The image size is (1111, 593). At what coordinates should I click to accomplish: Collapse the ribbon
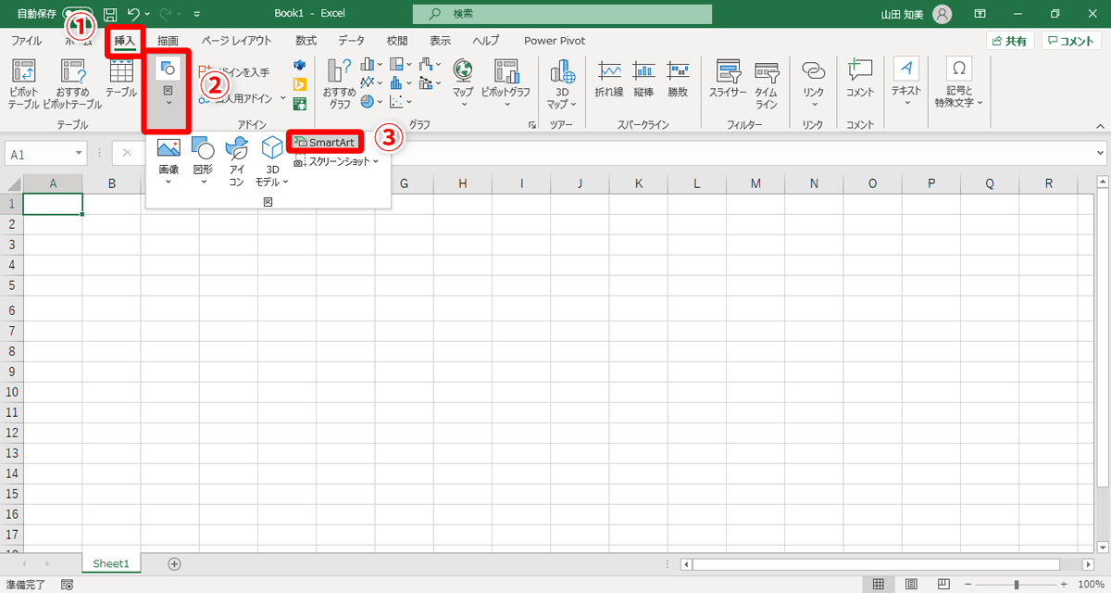tap(1101, 124)
